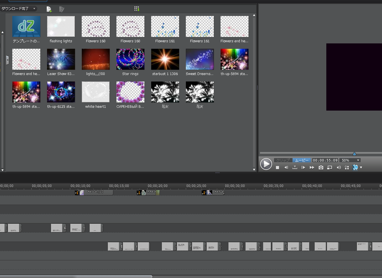This screenshot has width=382, height=278.
Task: Click the volume speaker icon
Action: (x=339, y=167)
